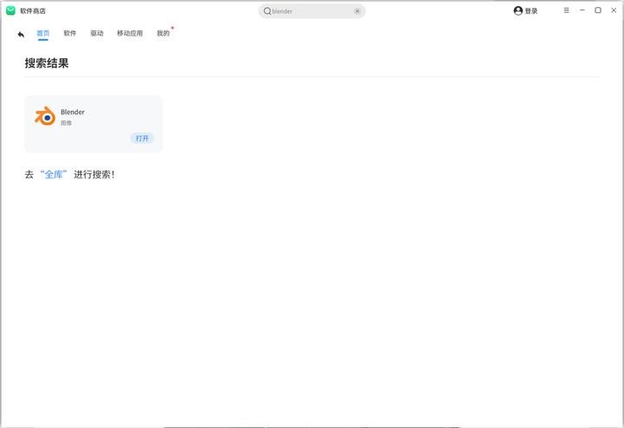Minimize the software store window
The image size is (624, 428).
coord(582,10)
